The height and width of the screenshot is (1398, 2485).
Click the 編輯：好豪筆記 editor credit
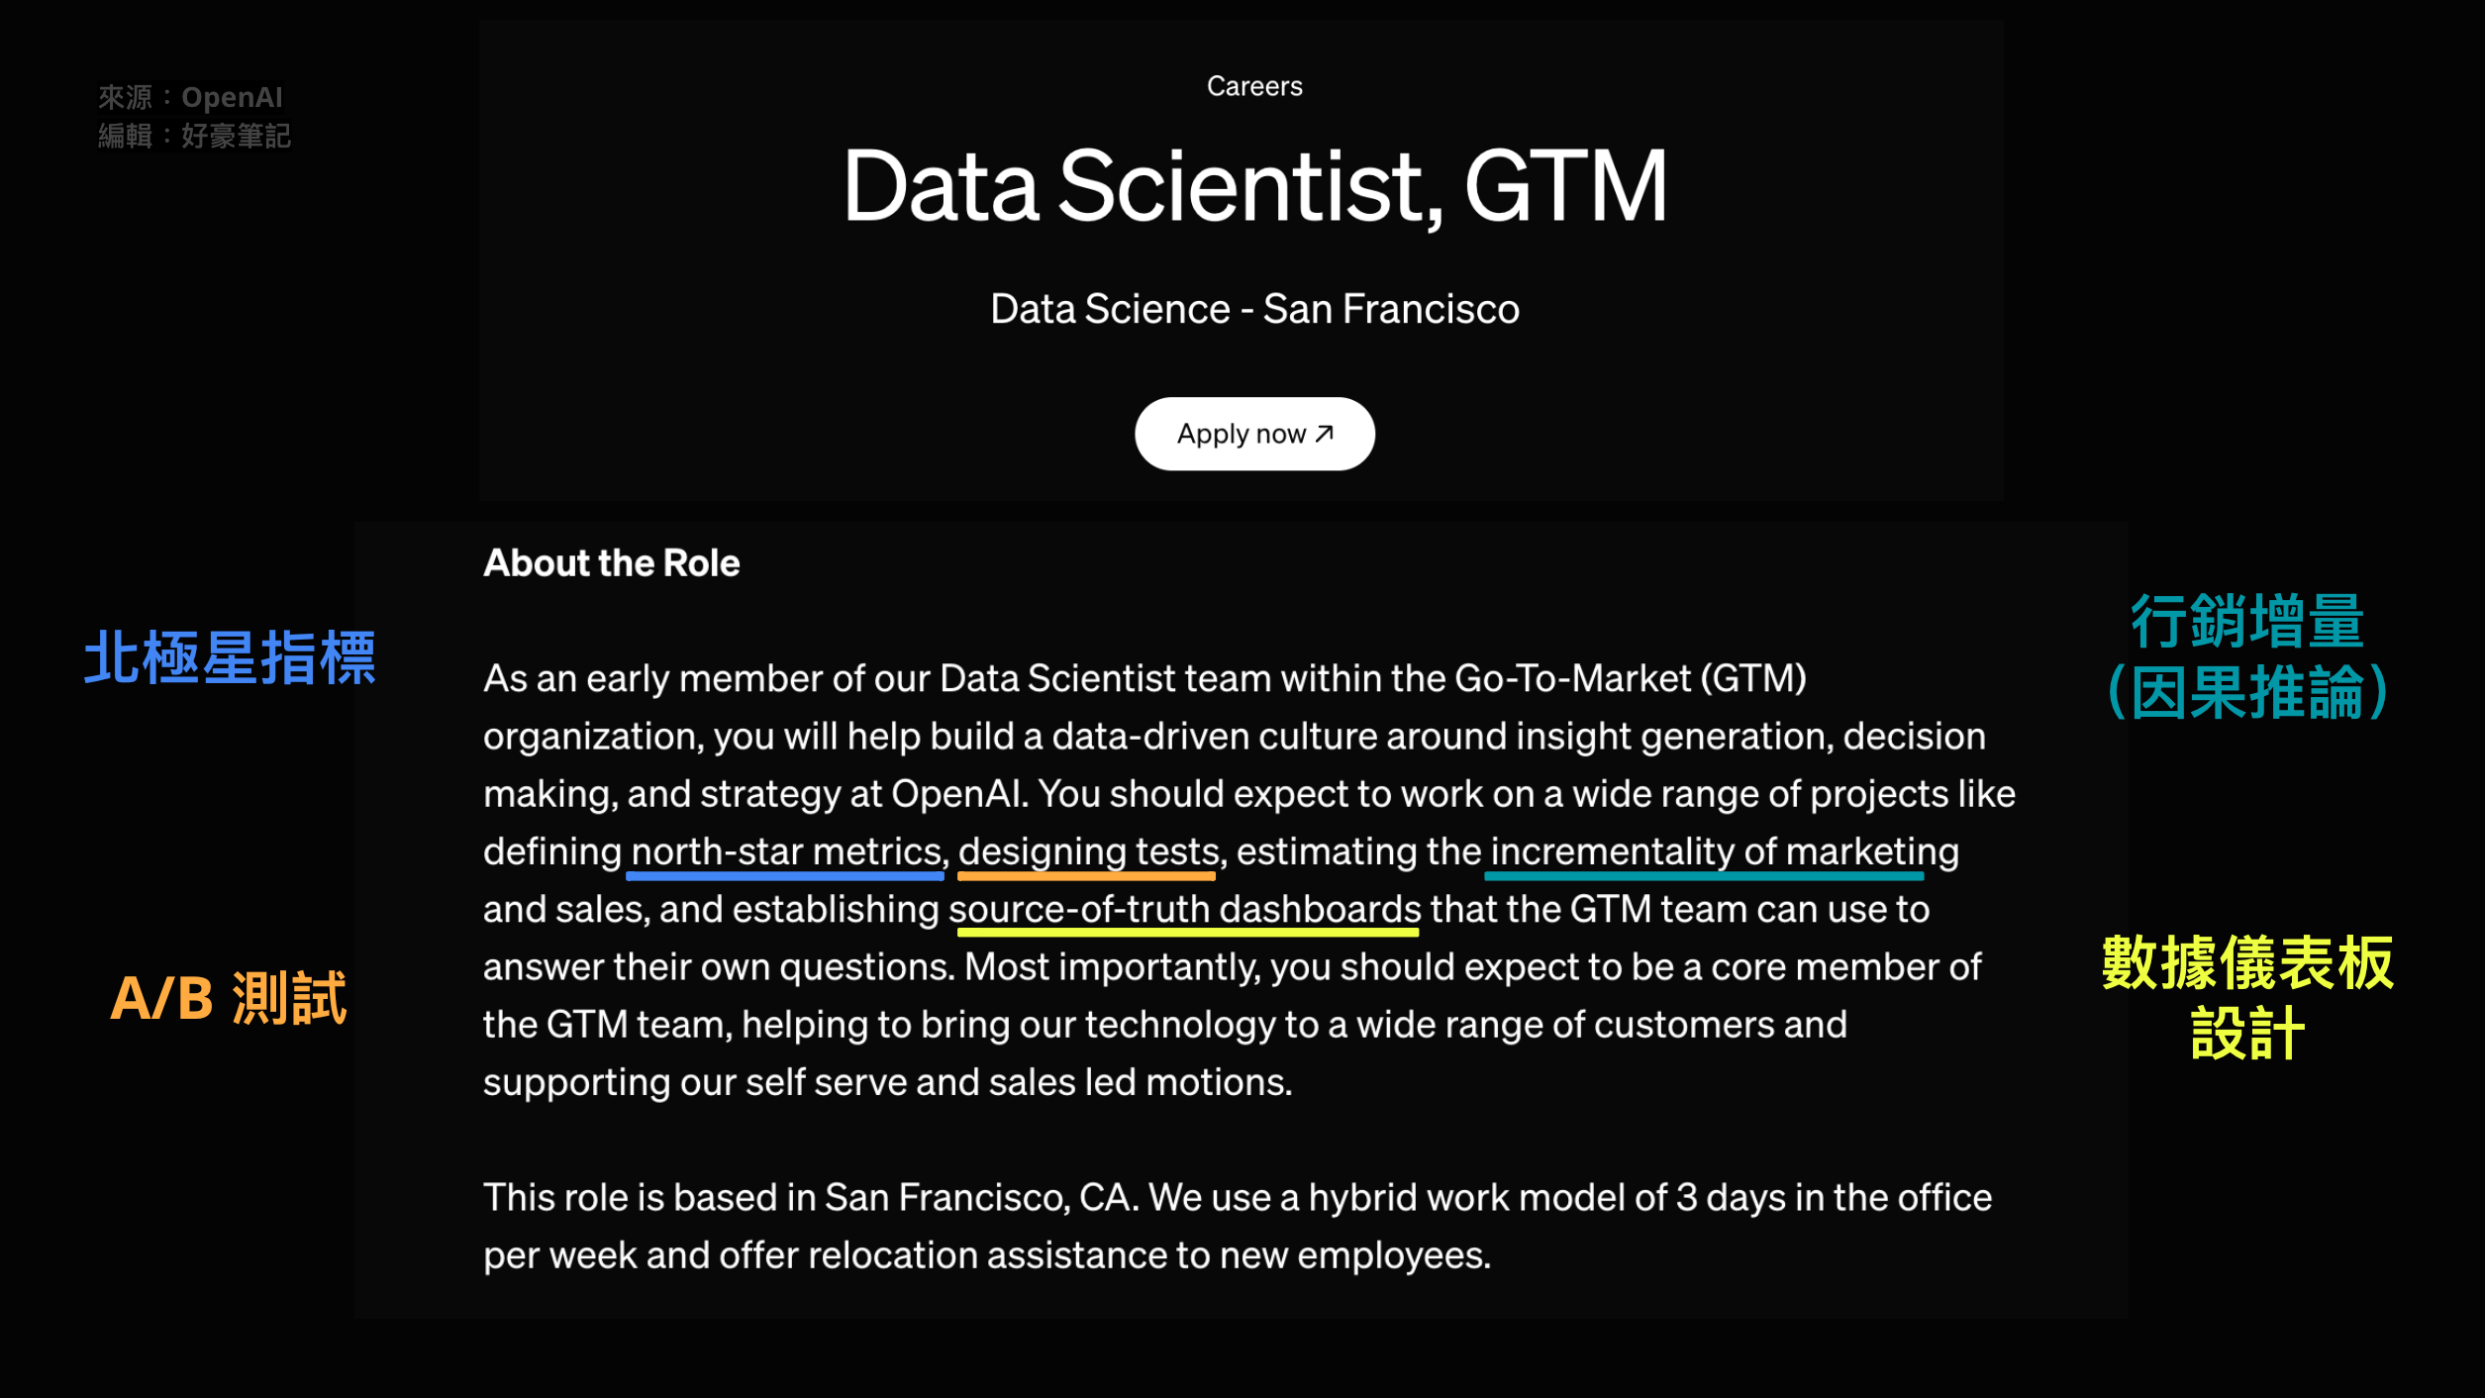pos(194,136)
